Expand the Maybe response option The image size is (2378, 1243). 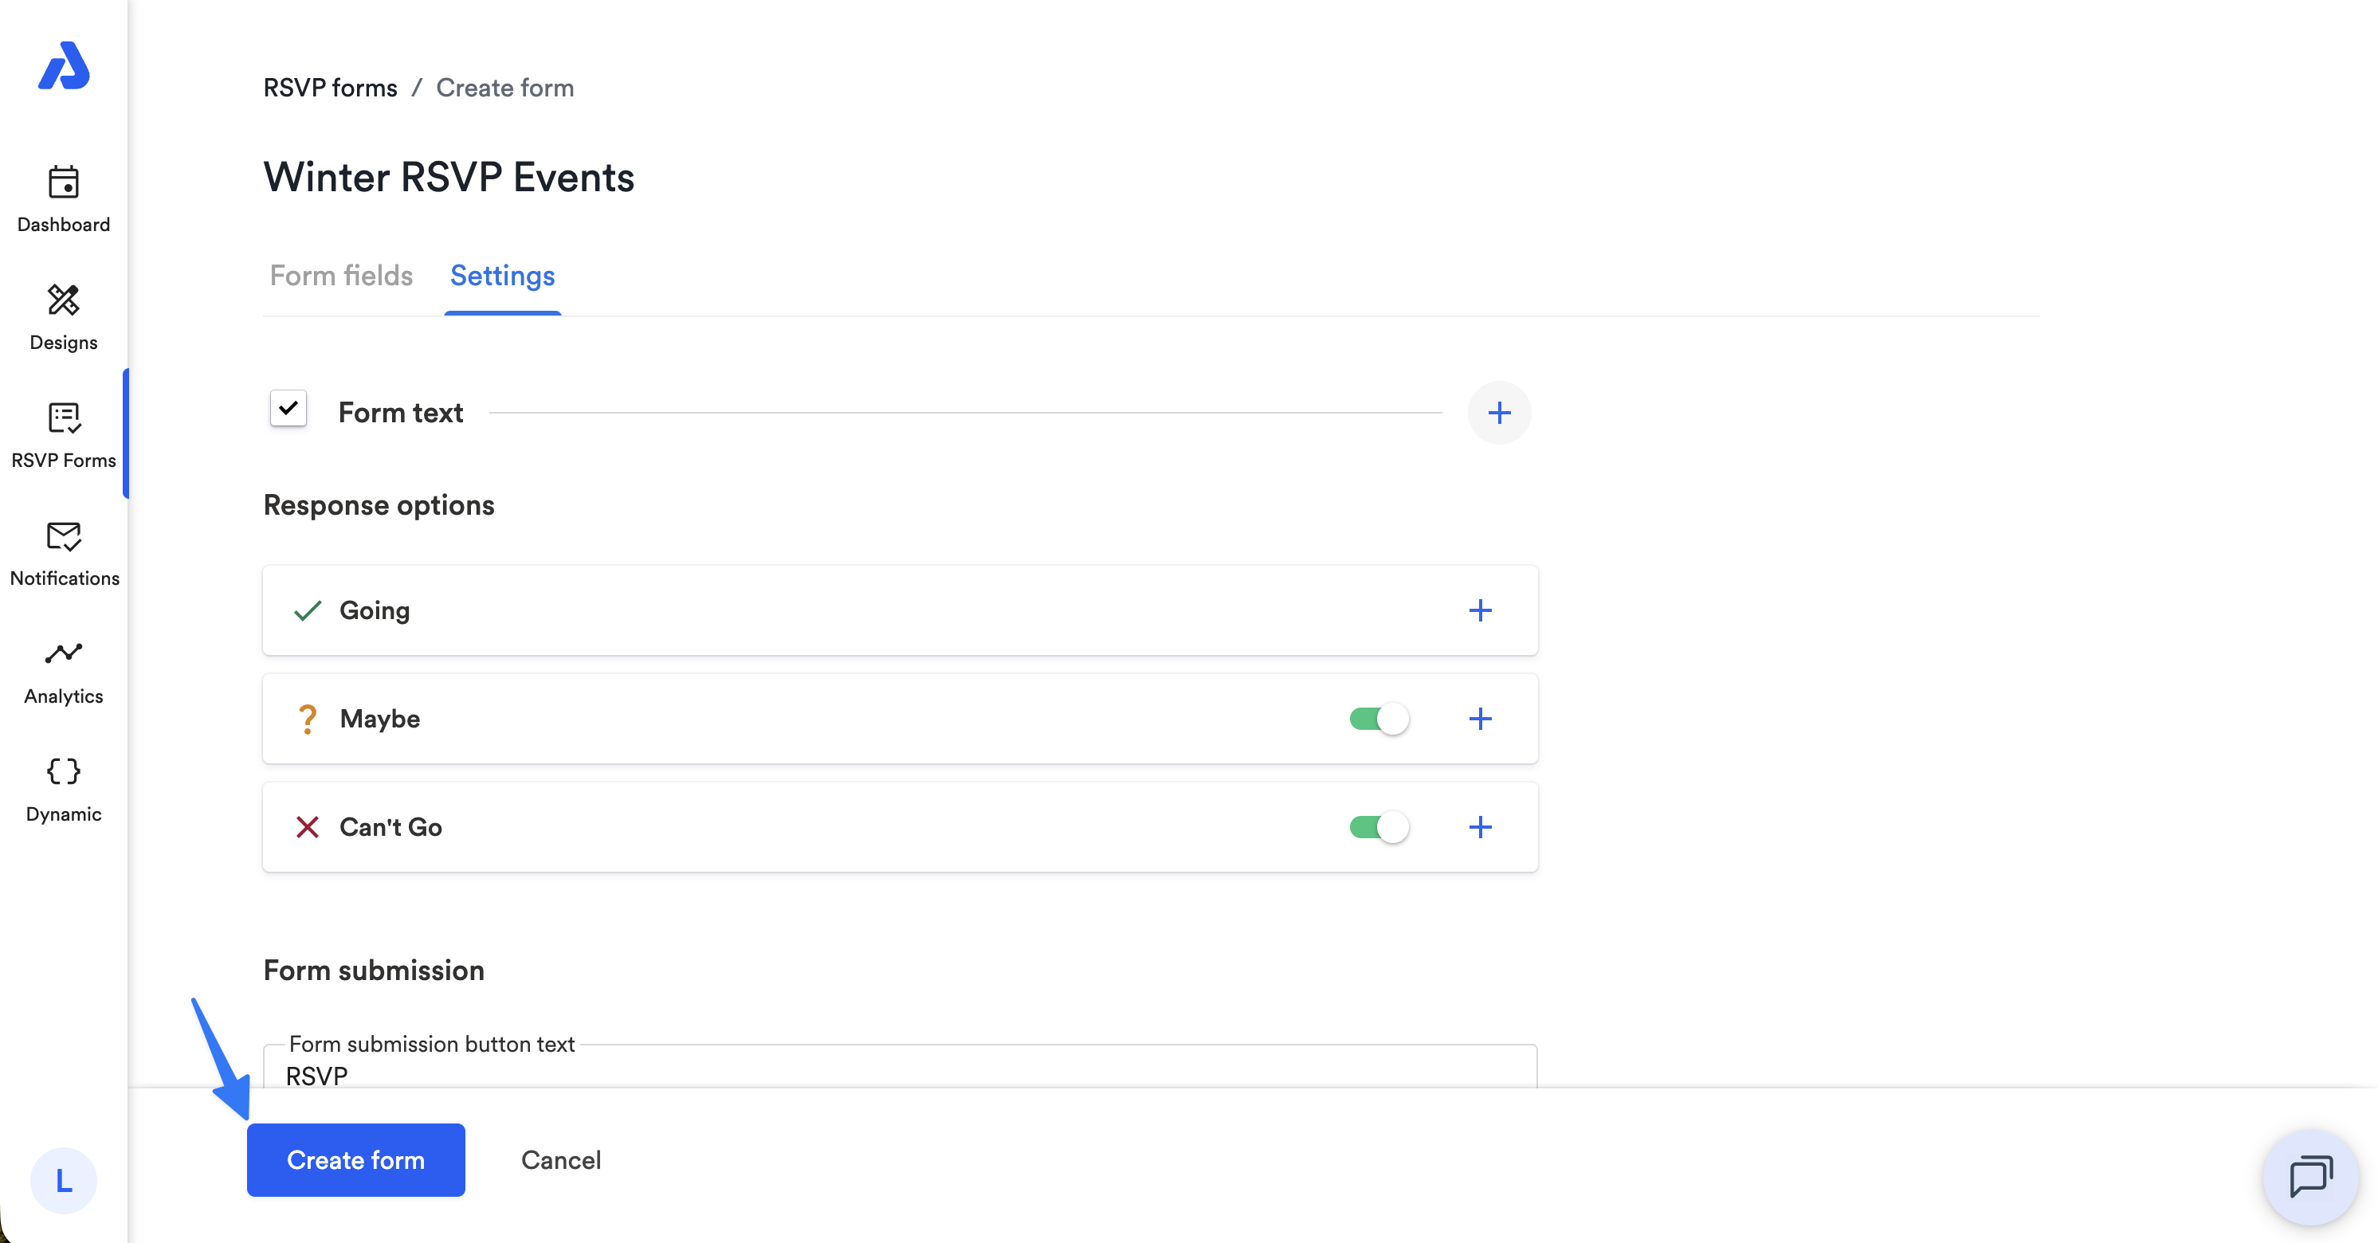[1480, 719]
